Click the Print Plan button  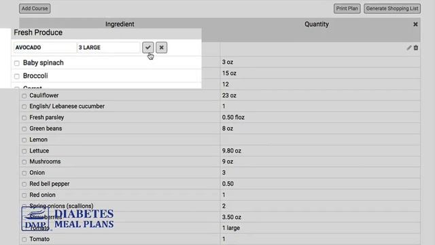[347, 8]
